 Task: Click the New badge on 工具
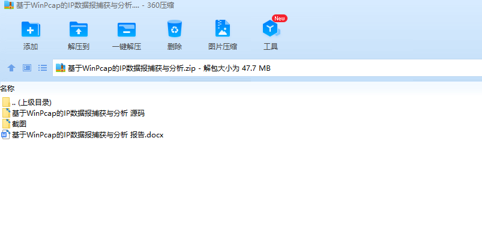click(x=280, y=19)
